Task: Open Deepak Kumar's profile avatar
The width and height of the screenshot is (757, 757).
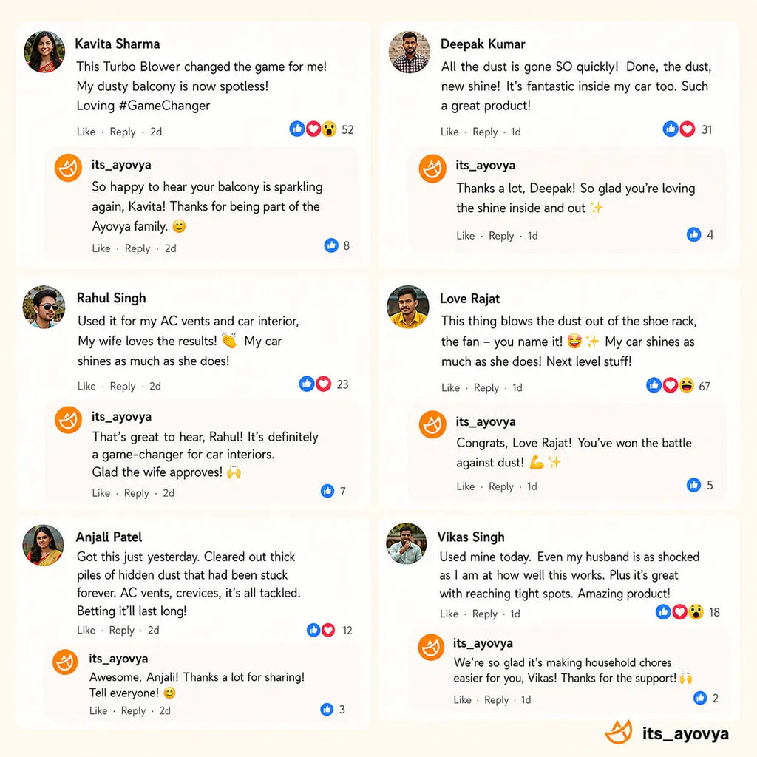Action: tap(409, 52)
